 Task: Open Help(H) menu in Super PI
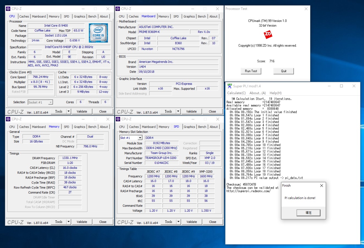(x=275, y=93)
